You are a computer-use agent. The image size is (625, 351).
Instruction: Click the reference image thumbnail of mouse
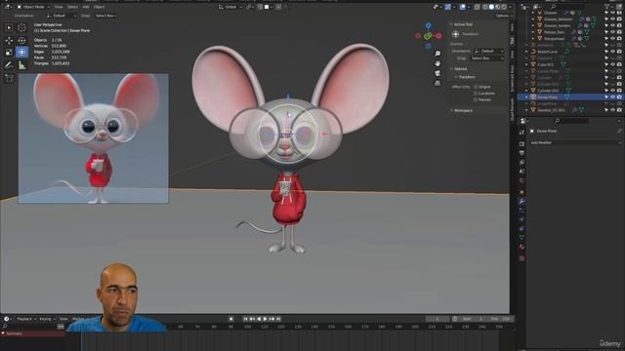click(94, 138)
